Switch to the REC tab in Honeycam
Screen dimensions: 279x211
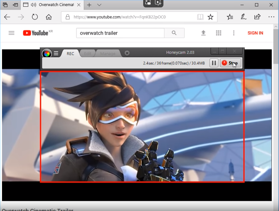point(70,54)
